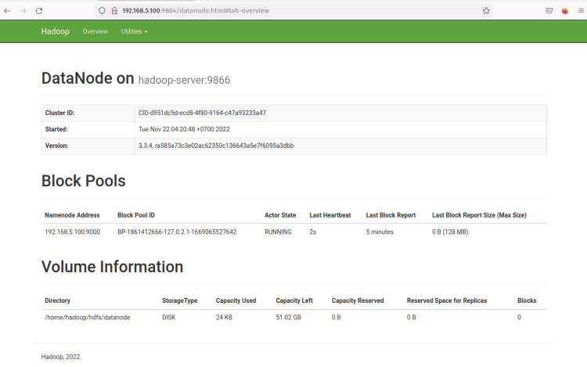Viewport: 587px width, 367px height.
Task: Click the /home/hadoop/hdfs/datanode directory entry
Action: [x=87, y=317]
